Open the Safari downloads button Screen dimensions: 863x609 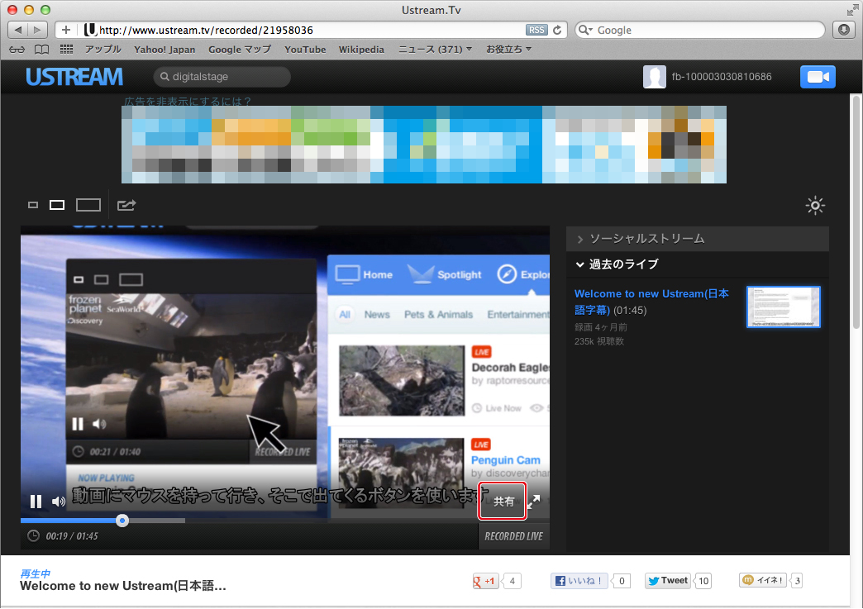(844, 30)
